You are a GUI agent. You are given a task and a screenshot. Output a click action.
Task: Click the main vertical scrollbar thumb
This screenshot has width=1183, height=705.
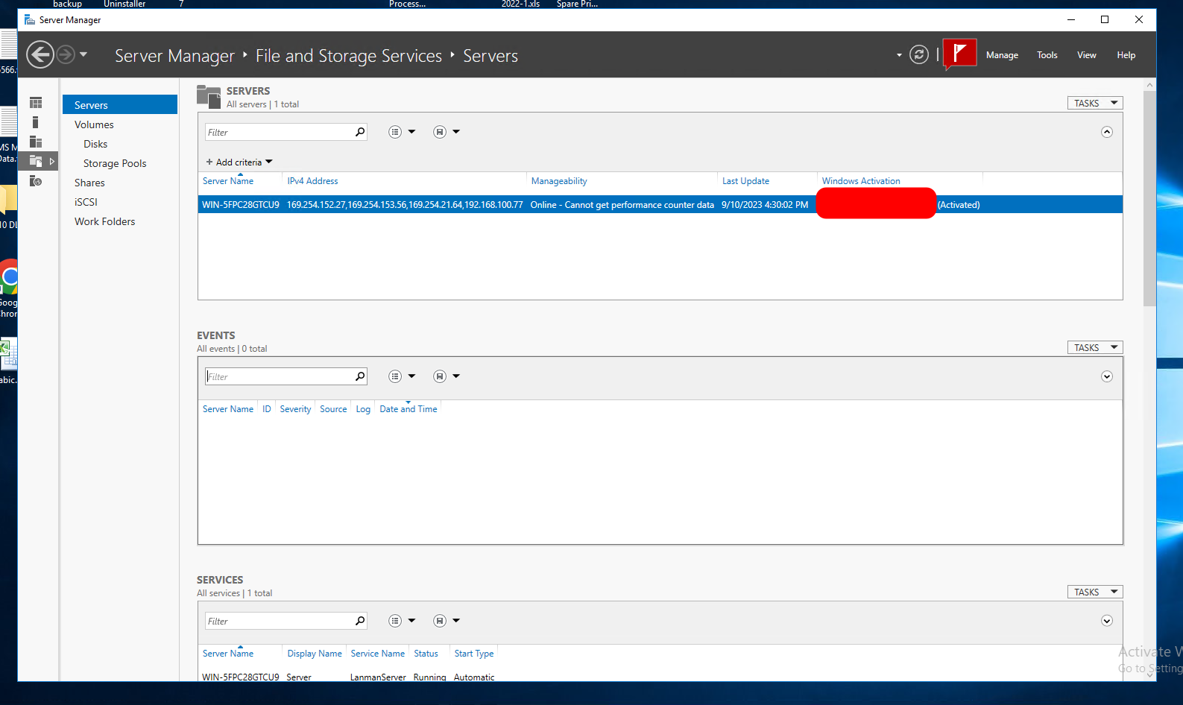[1149, 198]
